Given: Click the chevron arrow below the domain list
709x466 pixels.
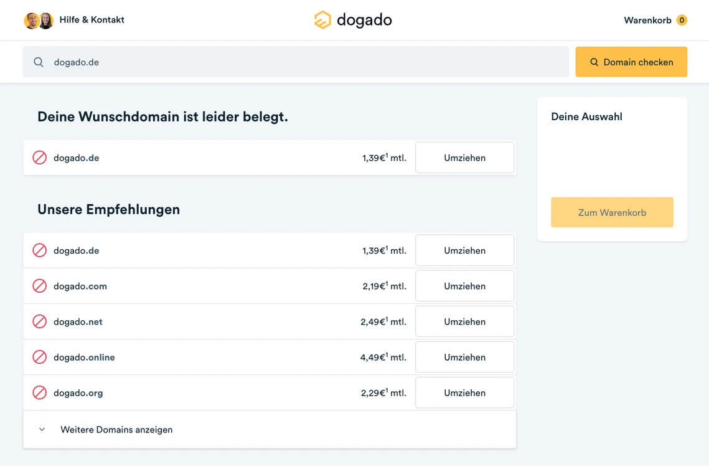Looking at the screenshot, I should click(42, 429).
